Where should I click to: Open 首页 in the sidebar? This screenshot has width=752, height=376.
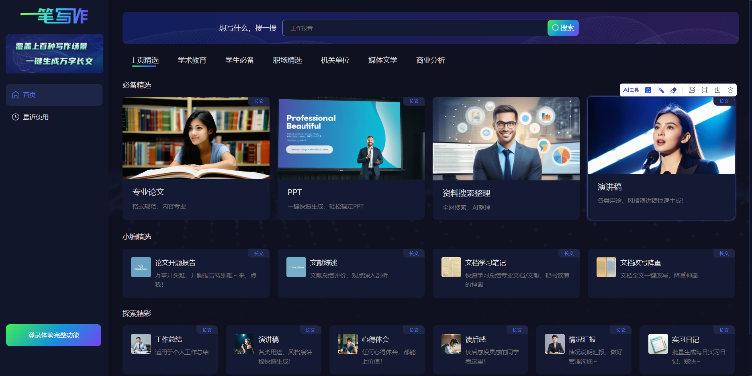tap(54, 95)
